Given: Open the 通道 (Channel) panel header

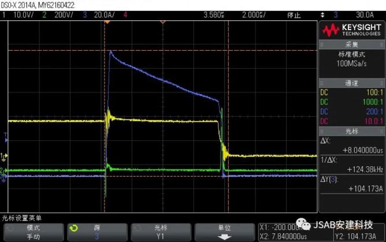Looking at the screenshot, I should 352,83.
